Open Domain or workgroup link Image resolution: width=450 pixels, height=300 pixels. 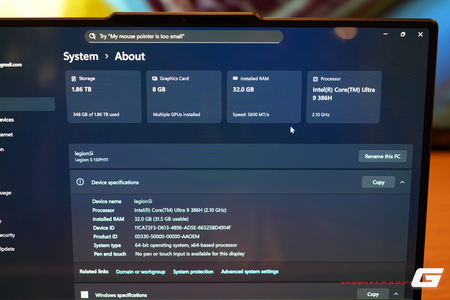(x=140, y=272)
